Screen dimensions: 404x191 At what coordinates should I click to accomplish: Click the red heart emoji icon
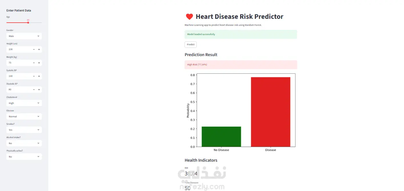click(189, 17)
